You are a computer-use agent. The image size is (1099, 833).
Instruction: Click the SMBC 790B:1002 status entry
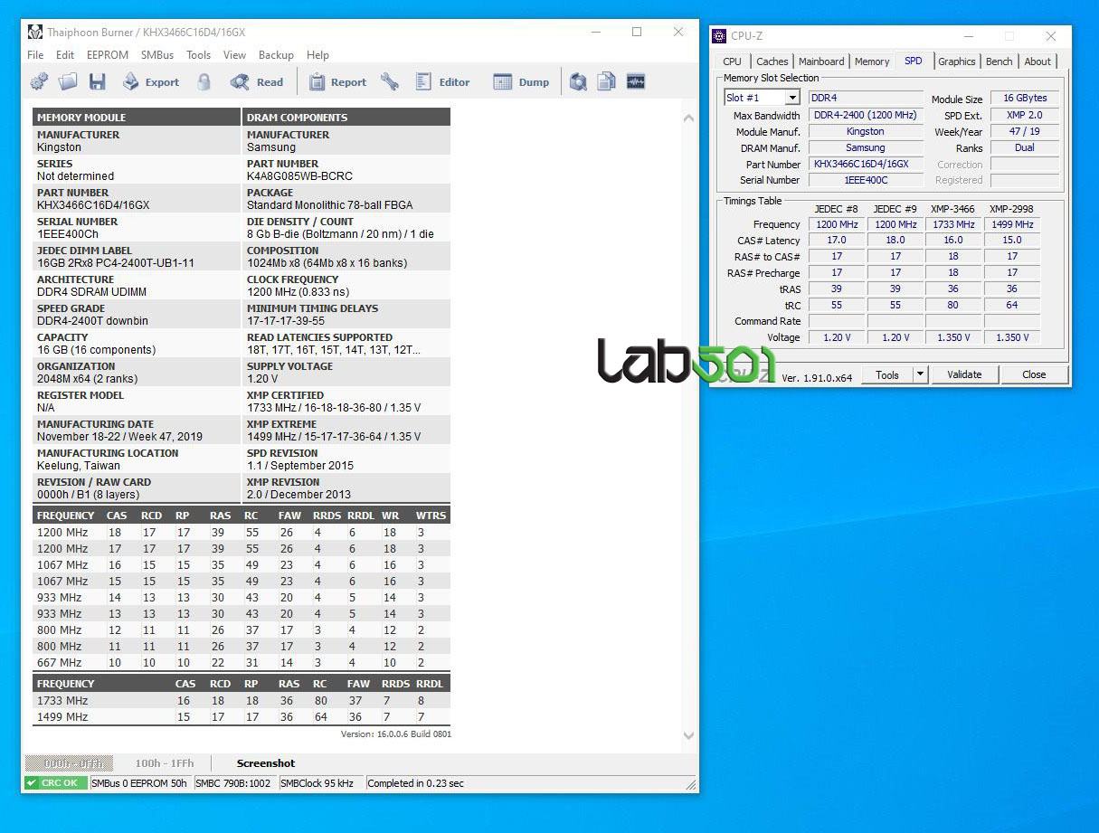[x=233, y=783]
